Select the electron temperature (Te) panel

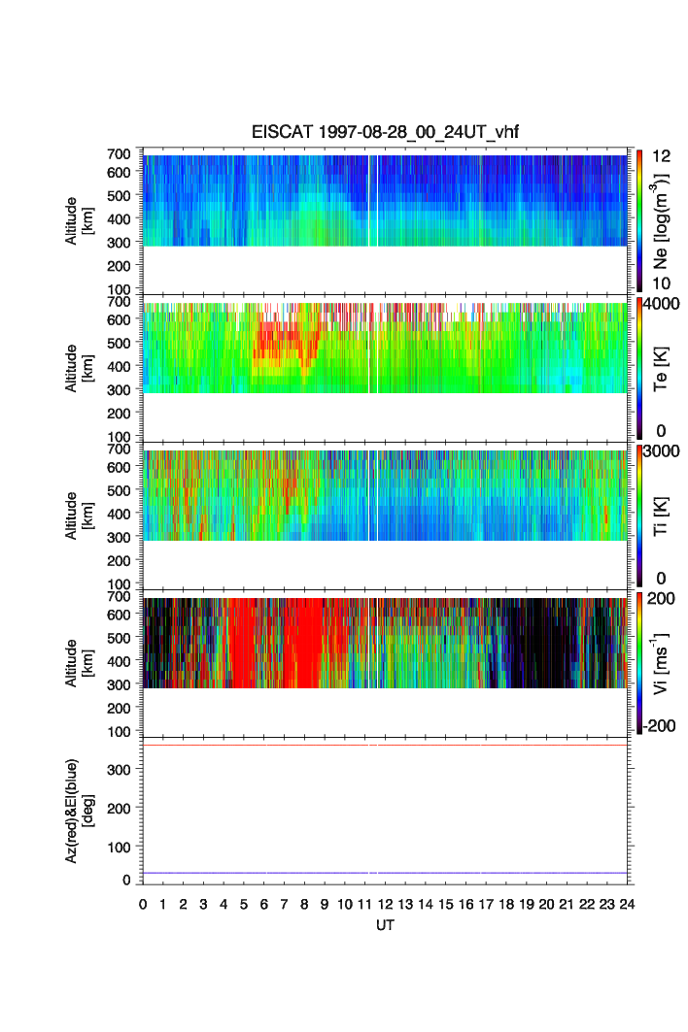pyautogui.click(x=386, y=348)
